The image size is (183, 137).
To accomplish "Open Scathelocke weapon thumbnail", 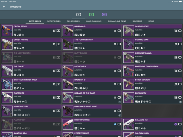I will [x=129, y=31].
